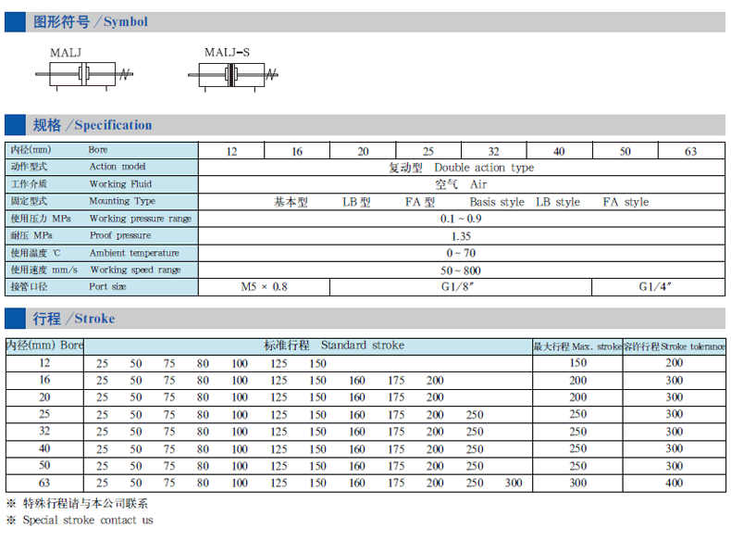Select the bore value 32 in Specification table
Image resolution: width=731 pixels, height=553 pixels.
(x=494, y=151)
